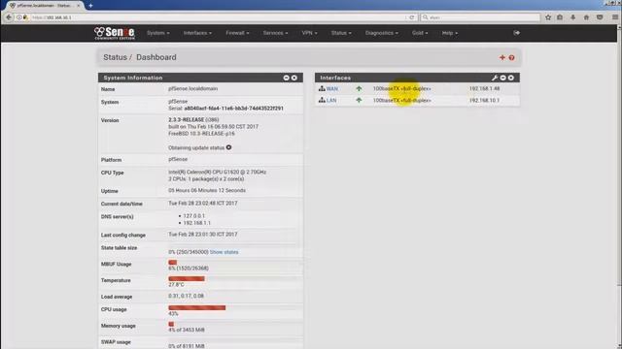Click the pfSense logo
This screenshot has height=349, width=622.
click(x=115, y=33)
